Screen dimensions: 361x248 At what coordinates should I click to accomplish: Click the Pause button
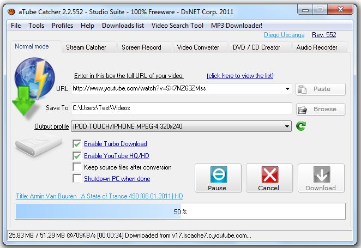pyautogui.click(x=218, y=178)
